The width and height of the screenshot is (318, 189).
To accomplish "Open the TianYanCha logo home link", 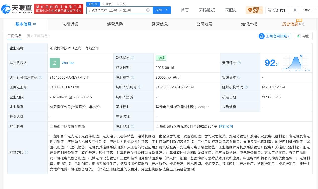I will [17, 9].
